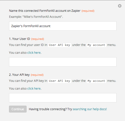Image resolution: width=125 pixels, height=121 pixels.
Task: Click the required marker beside Your User ID
Action: coord(38,39)
